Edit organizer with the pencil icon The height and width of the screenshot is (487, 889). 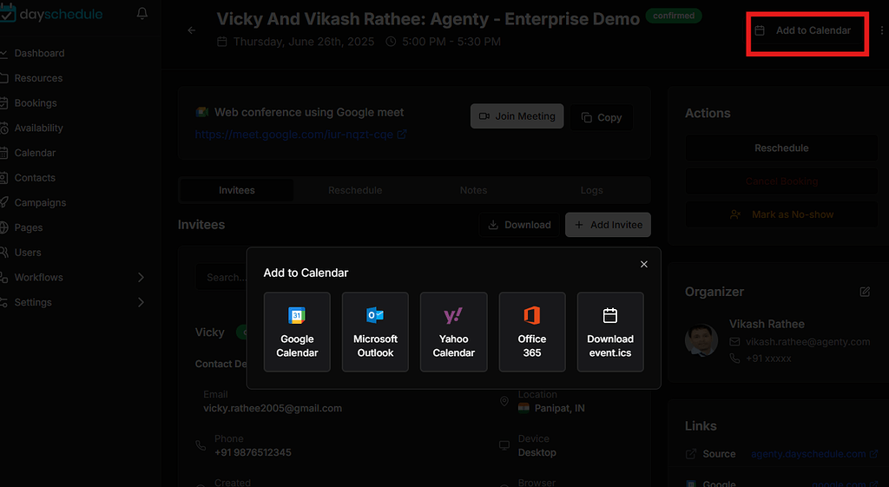pyautogui.click(x=865, y=292)
